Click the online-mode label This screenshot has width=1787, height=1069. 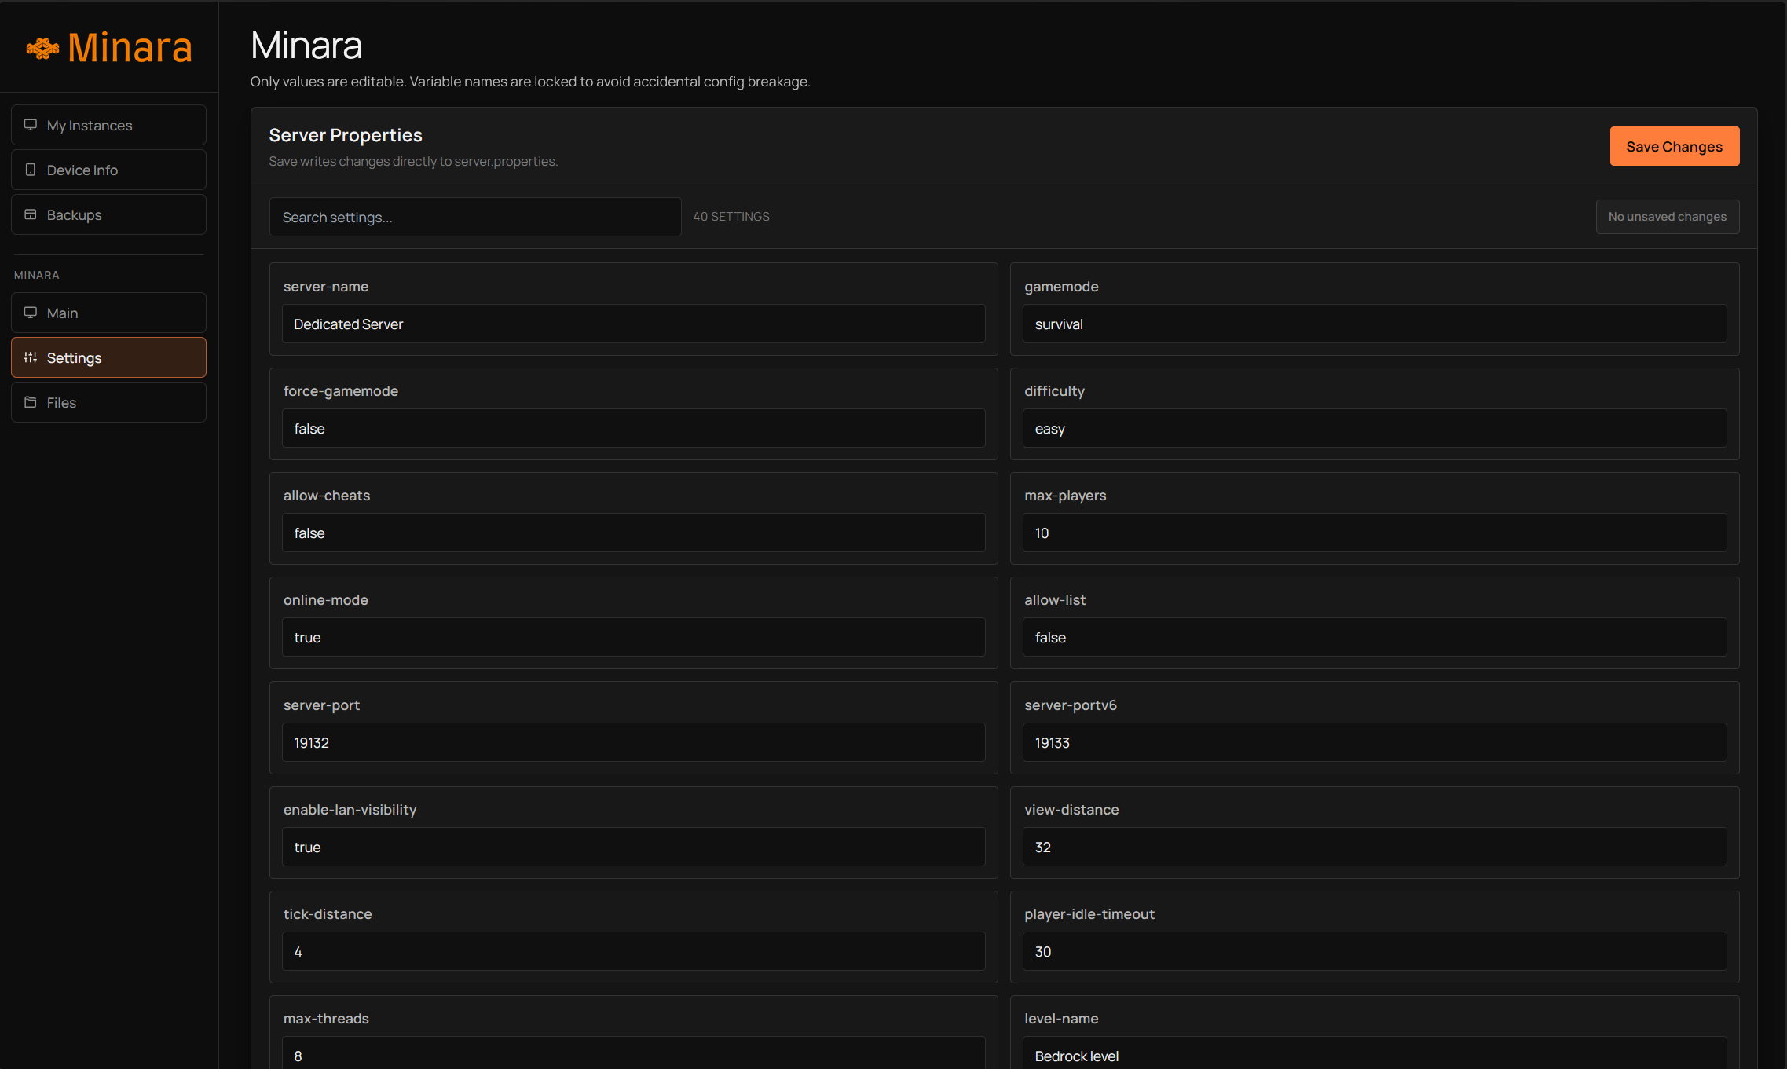[x=326, y=600]
